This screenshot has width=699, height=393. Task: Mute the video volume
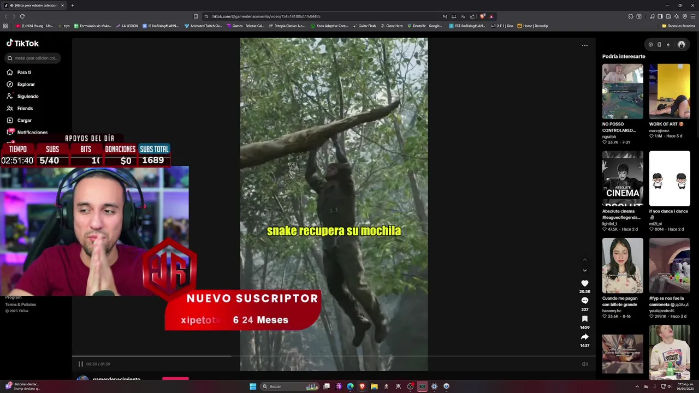click(584, 364)
